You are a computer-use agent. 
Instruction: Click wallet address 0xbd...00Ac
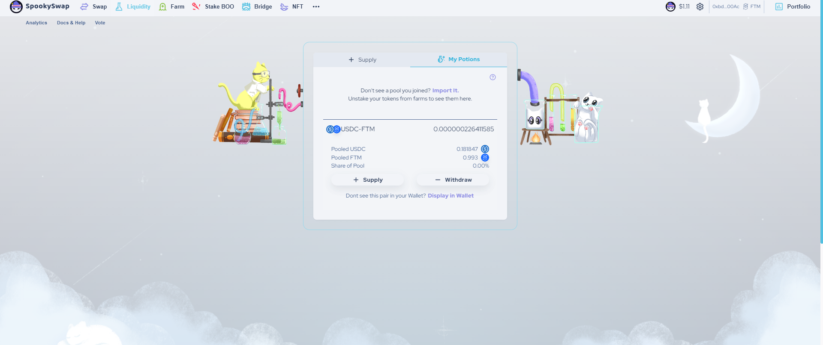(x=726, y=6)
